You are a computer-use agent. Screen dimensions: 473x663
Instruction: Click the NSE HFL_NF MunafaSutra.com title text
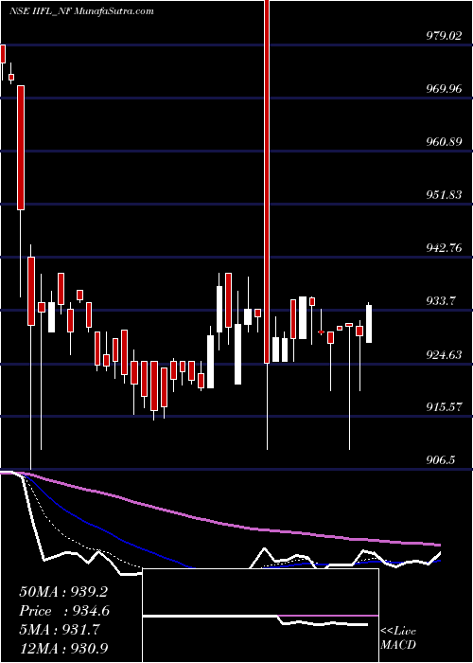[81, 11]
